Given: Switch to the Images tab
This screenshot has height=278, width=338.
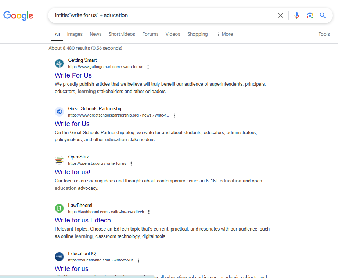Looking at the screenshot, I should pos(75,34).
